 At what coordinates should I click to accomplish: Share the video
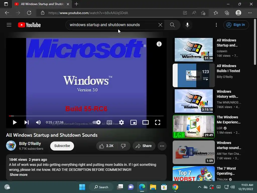pyautogui.click(x=144, y=146)
